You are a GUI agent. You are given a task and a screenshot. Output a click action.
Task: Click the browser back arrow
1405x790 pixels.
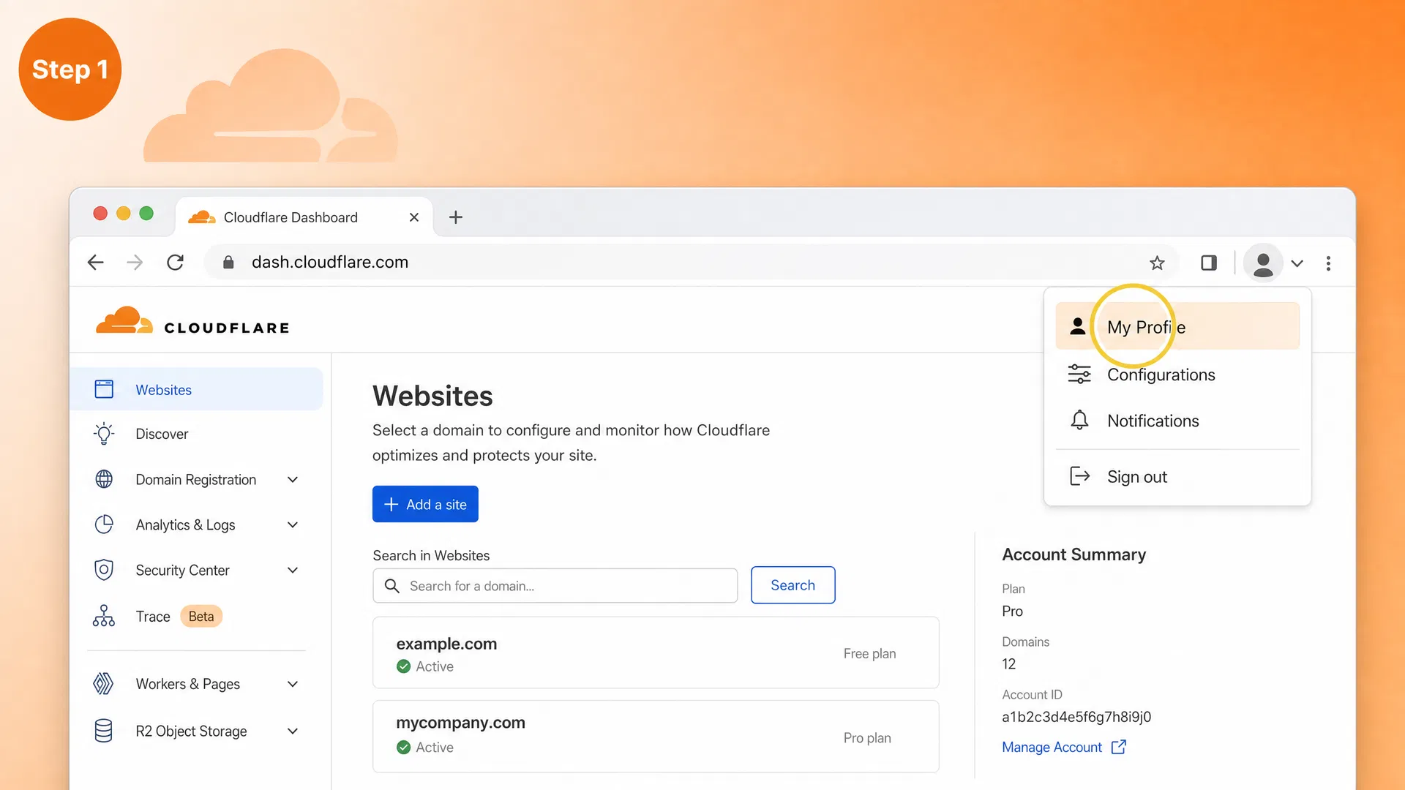coord(95,263)
